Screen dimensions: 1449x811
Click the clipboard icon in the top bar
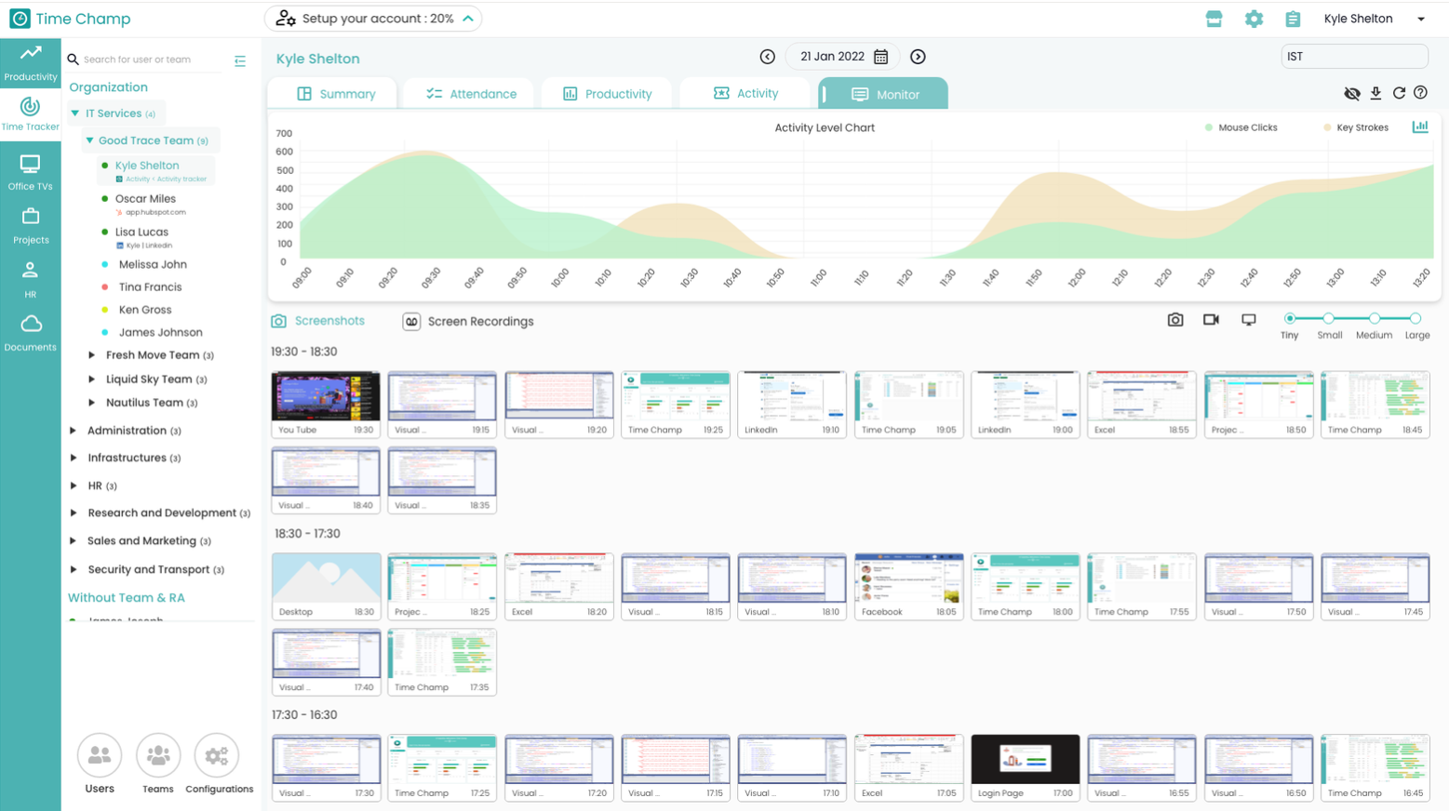click(1294, 18)
